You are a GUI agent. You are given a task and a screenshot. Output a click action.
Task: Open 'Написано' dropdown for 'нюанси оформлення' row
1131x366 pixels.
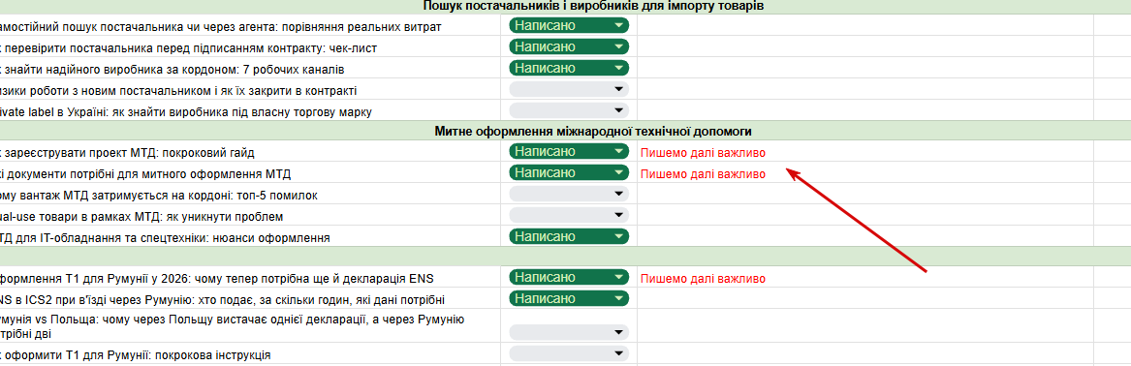tap(568, 236)
